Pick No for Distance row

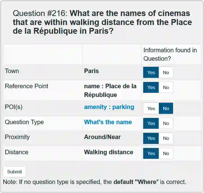[x=166, y=153]
